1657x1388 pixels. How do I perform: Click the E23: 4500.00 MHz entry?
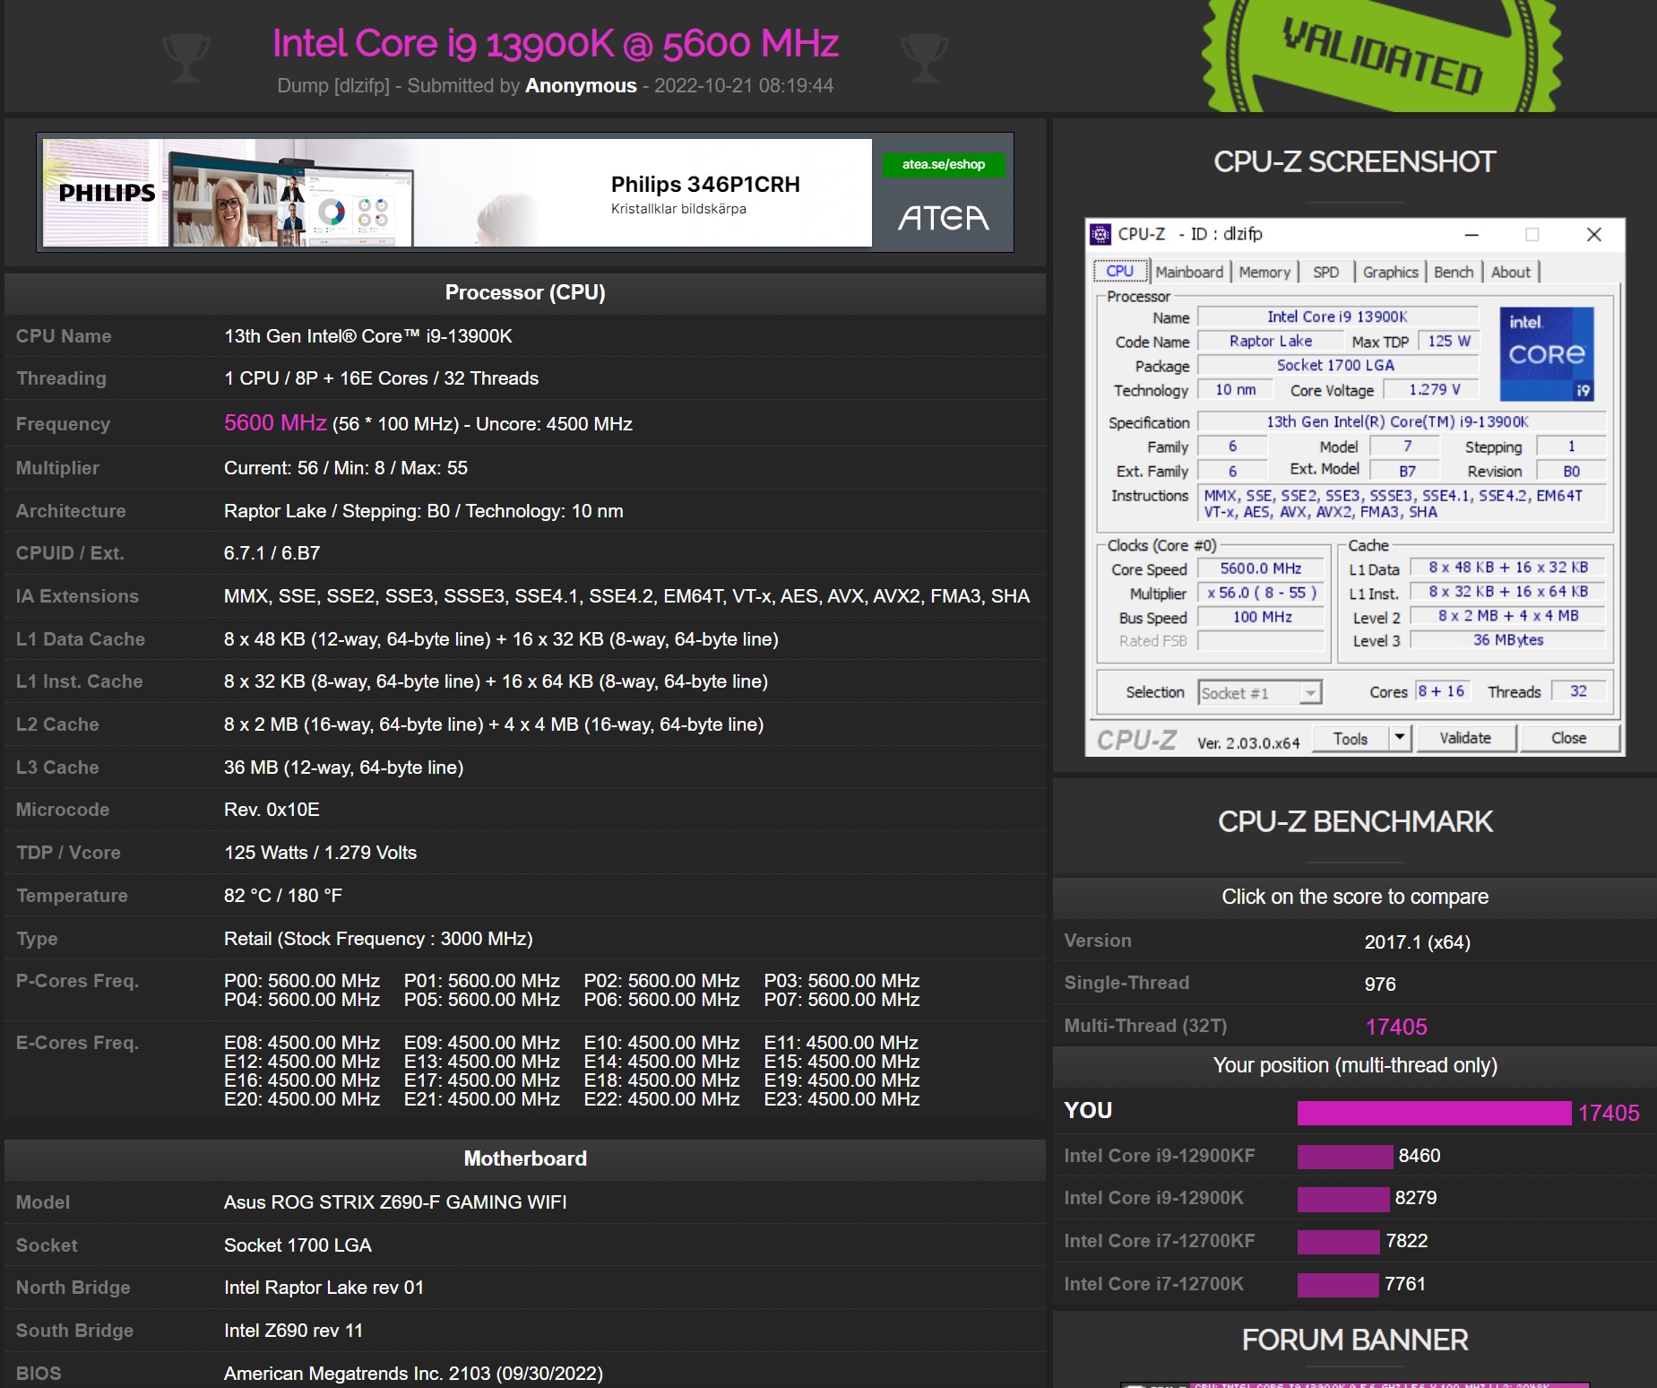(x=841, y=1099)
